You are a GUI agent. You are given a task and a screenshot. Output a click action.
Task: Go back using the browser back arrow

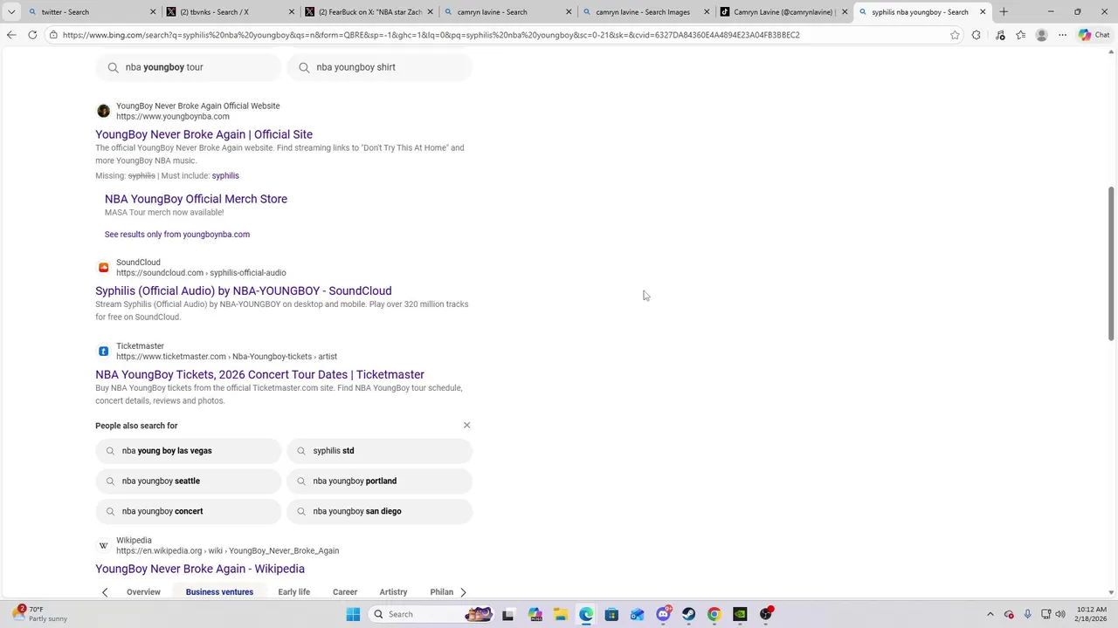11,35
